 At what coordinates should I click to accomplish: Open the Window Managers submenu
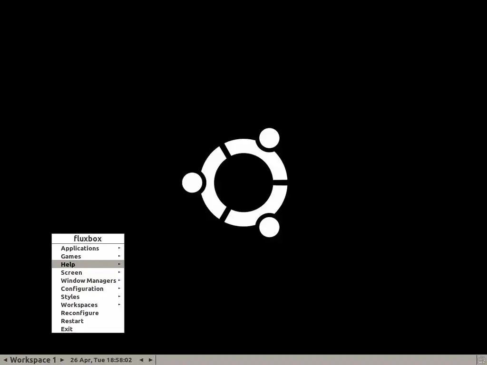coord(88,280)
